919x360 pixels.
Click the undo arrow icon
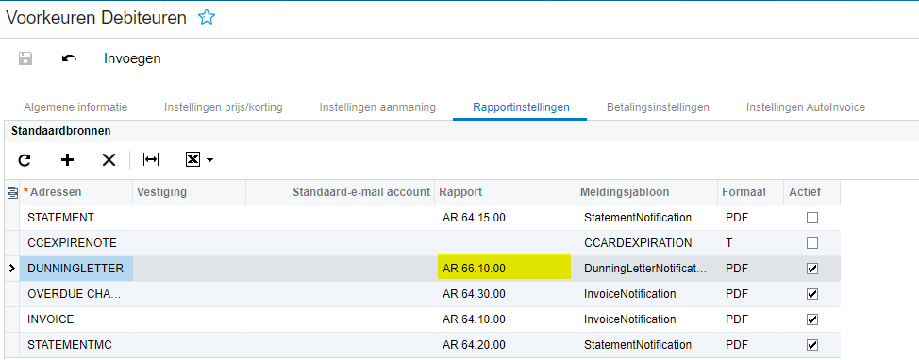click(69, 58)
